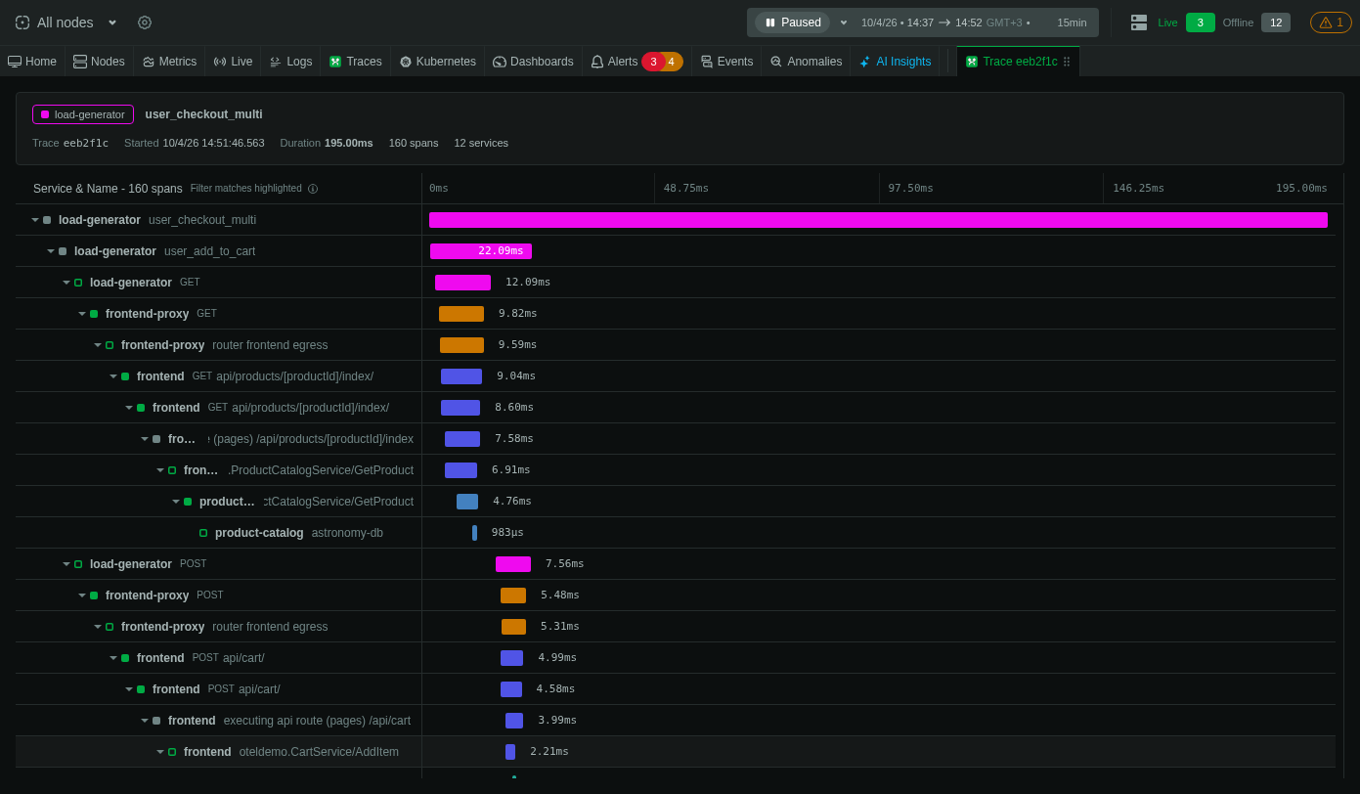Click the 2.21ms CartService/AddItem bar

(x=510, y=752)
